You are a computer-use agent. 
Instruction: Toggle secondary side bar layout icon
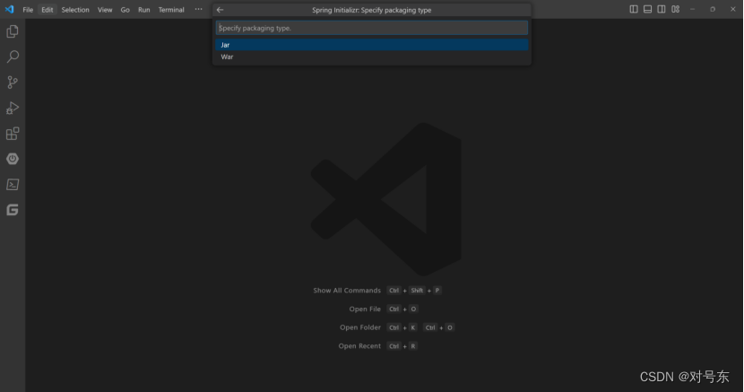[661, 10]
